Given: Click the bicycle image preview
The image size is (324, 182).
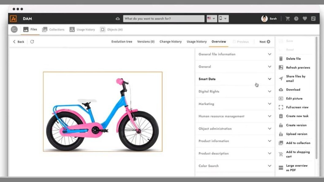Looking at the screenshot, I should coord(103,112).
